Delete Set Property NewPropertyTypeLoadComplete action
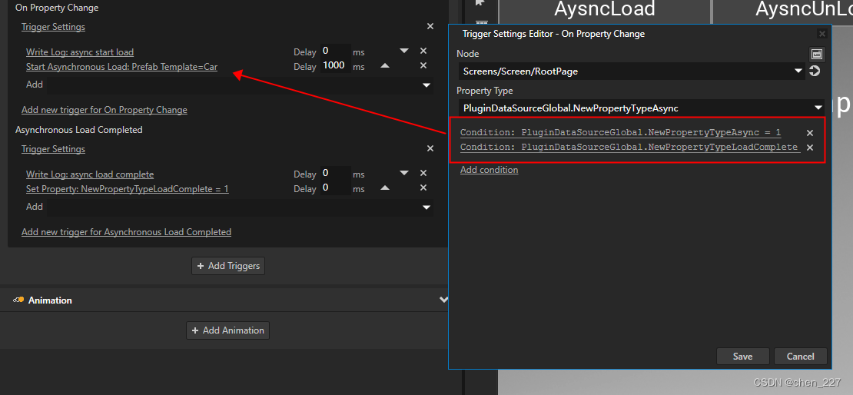The width and height of the screenshot is (853, 395). pyautogui.click(x=423, y=188)
